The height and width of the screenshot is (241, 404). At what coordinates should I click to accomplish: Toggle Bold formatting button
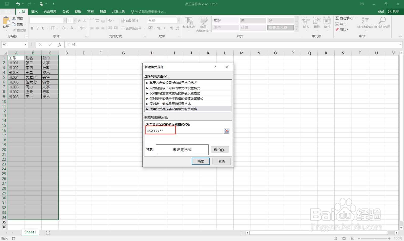tap(32, 28)
